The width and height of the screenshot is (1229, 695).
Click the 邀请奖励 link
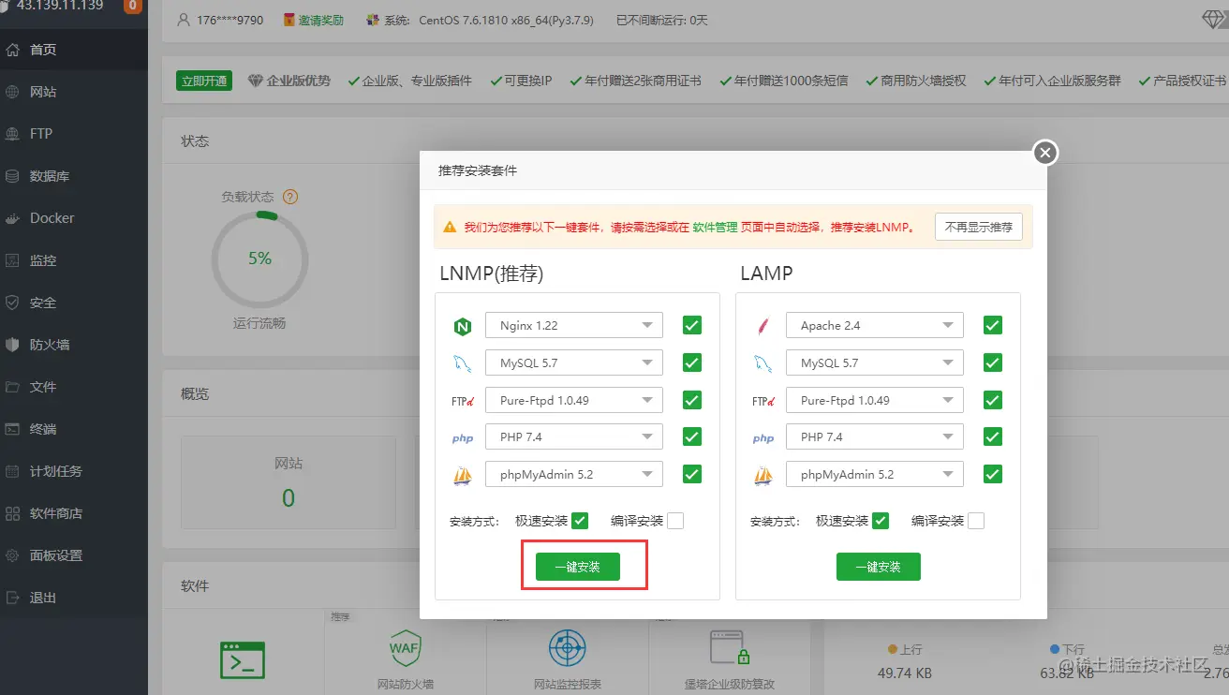(x=321, y=20)
